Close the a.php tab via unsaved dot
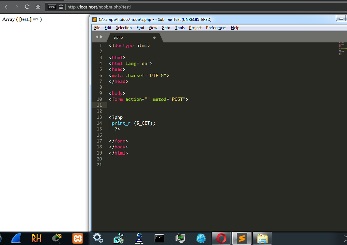Screen dimensions: 347x245 [x=154, y=38]
